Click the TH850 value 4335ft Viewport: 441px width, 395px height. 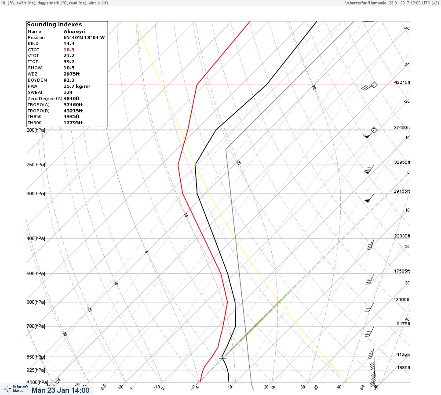pyautogui.click(x=71, y=116)
